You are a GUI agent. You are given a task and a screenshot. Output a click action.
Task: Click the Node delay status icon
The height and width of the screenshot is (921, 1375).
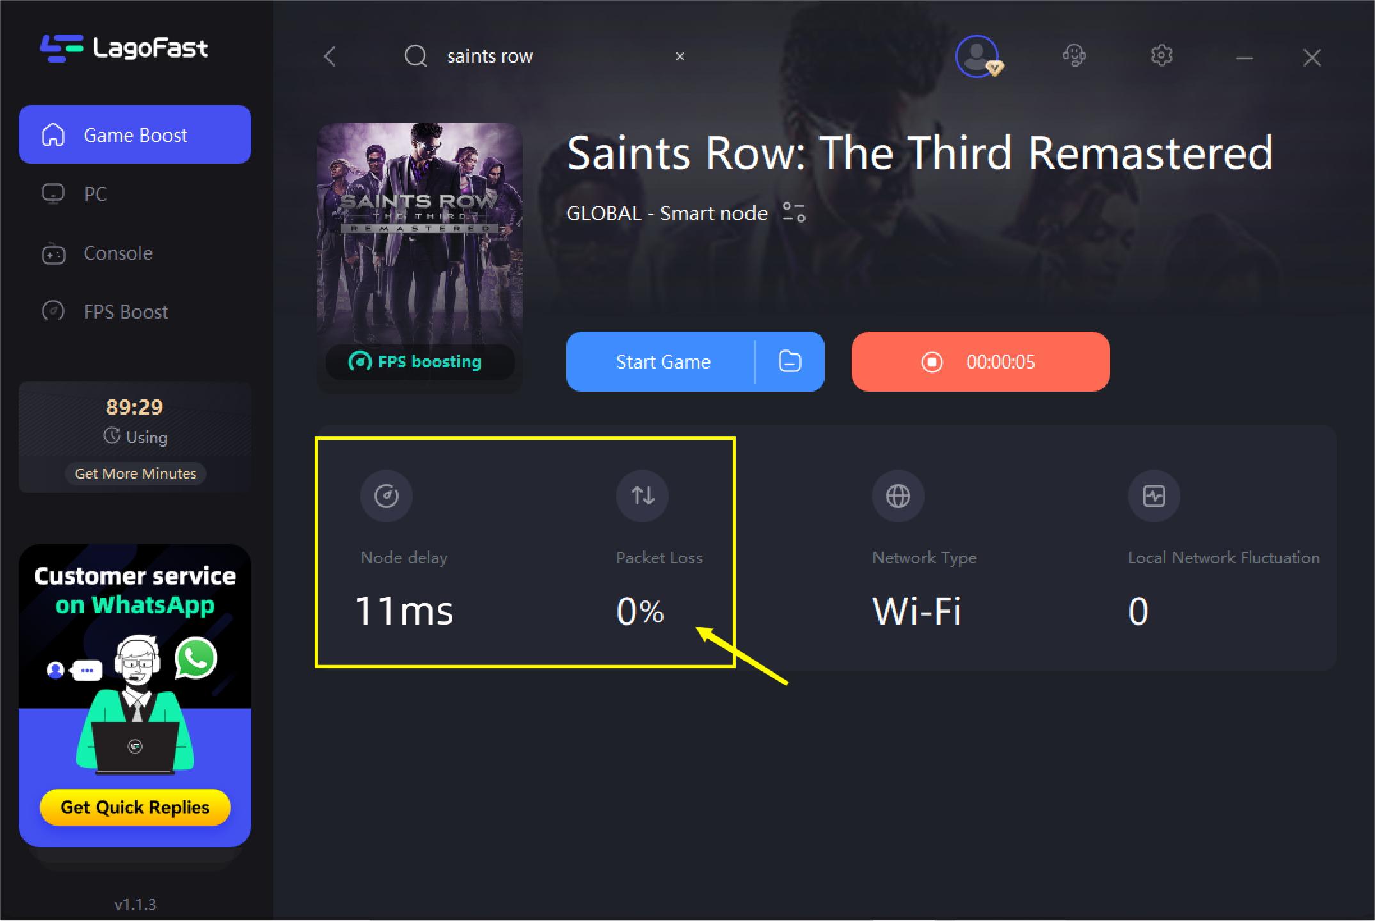385,495
